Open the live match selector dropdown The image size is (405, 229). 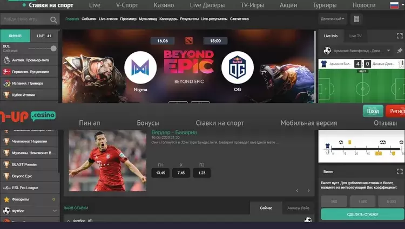point(388,51)
